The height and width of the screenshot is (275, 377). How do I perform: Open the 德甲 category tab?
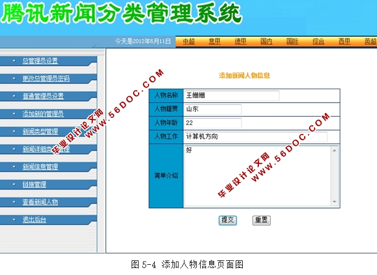(x=241, y=42)
